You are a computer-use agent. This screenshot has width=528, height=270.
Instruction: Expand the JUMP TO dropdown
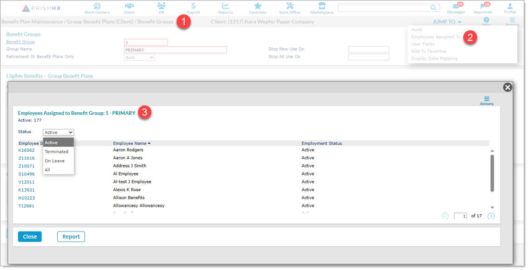(447, 22)
